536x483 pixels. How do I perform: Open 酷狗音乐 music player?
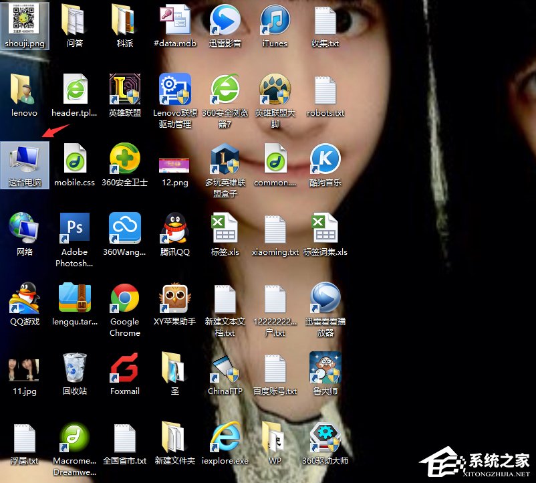point(325,159)
